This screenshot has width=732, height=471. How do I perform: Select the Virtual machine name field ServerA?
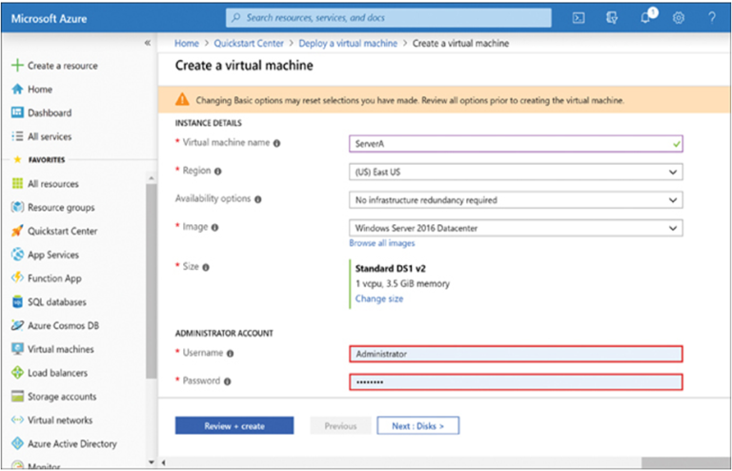click(516, 144)
